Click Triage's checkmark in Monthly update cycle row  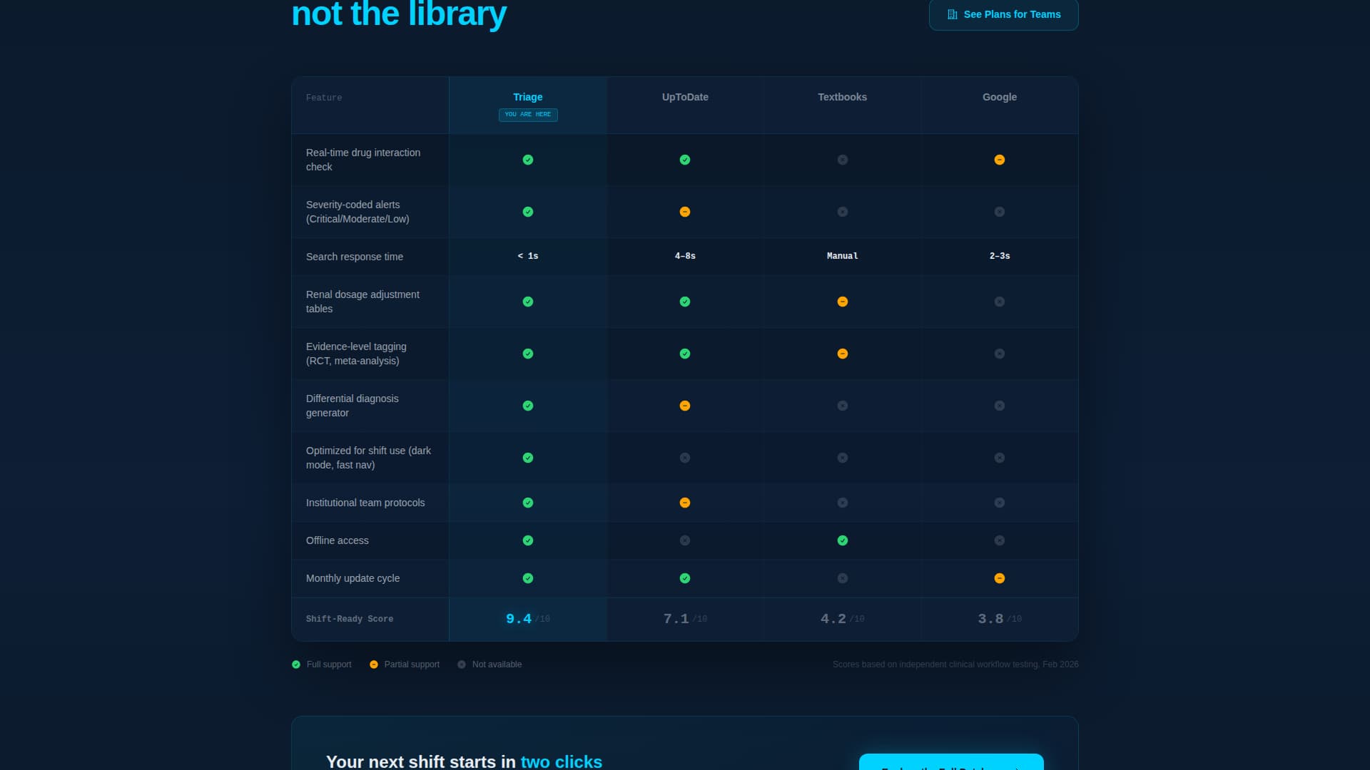[528, 578]
